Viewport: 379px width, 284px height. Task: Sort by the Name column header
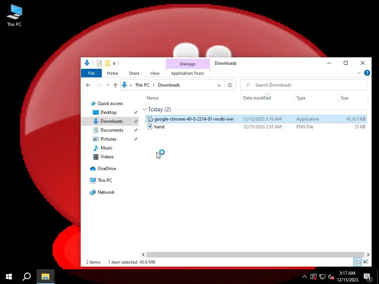pyautogui.click(x=152, y=98)
